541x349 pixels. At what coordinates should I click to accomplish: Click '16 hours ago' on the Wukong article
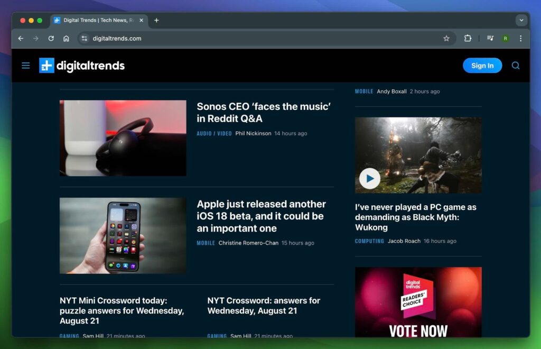440,241
